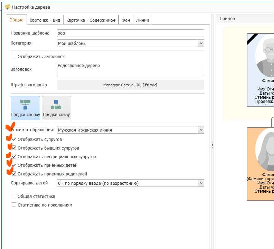The image size is (274, 249).
Task: Open the Линии tab
Action: tap(142, 20)
